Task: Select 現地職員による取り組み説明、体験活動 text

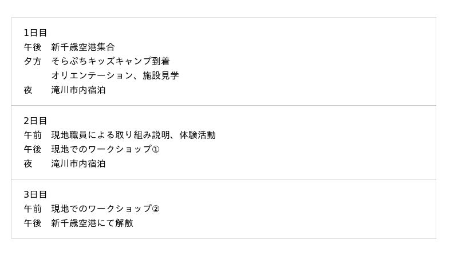Action: point(133,135)
